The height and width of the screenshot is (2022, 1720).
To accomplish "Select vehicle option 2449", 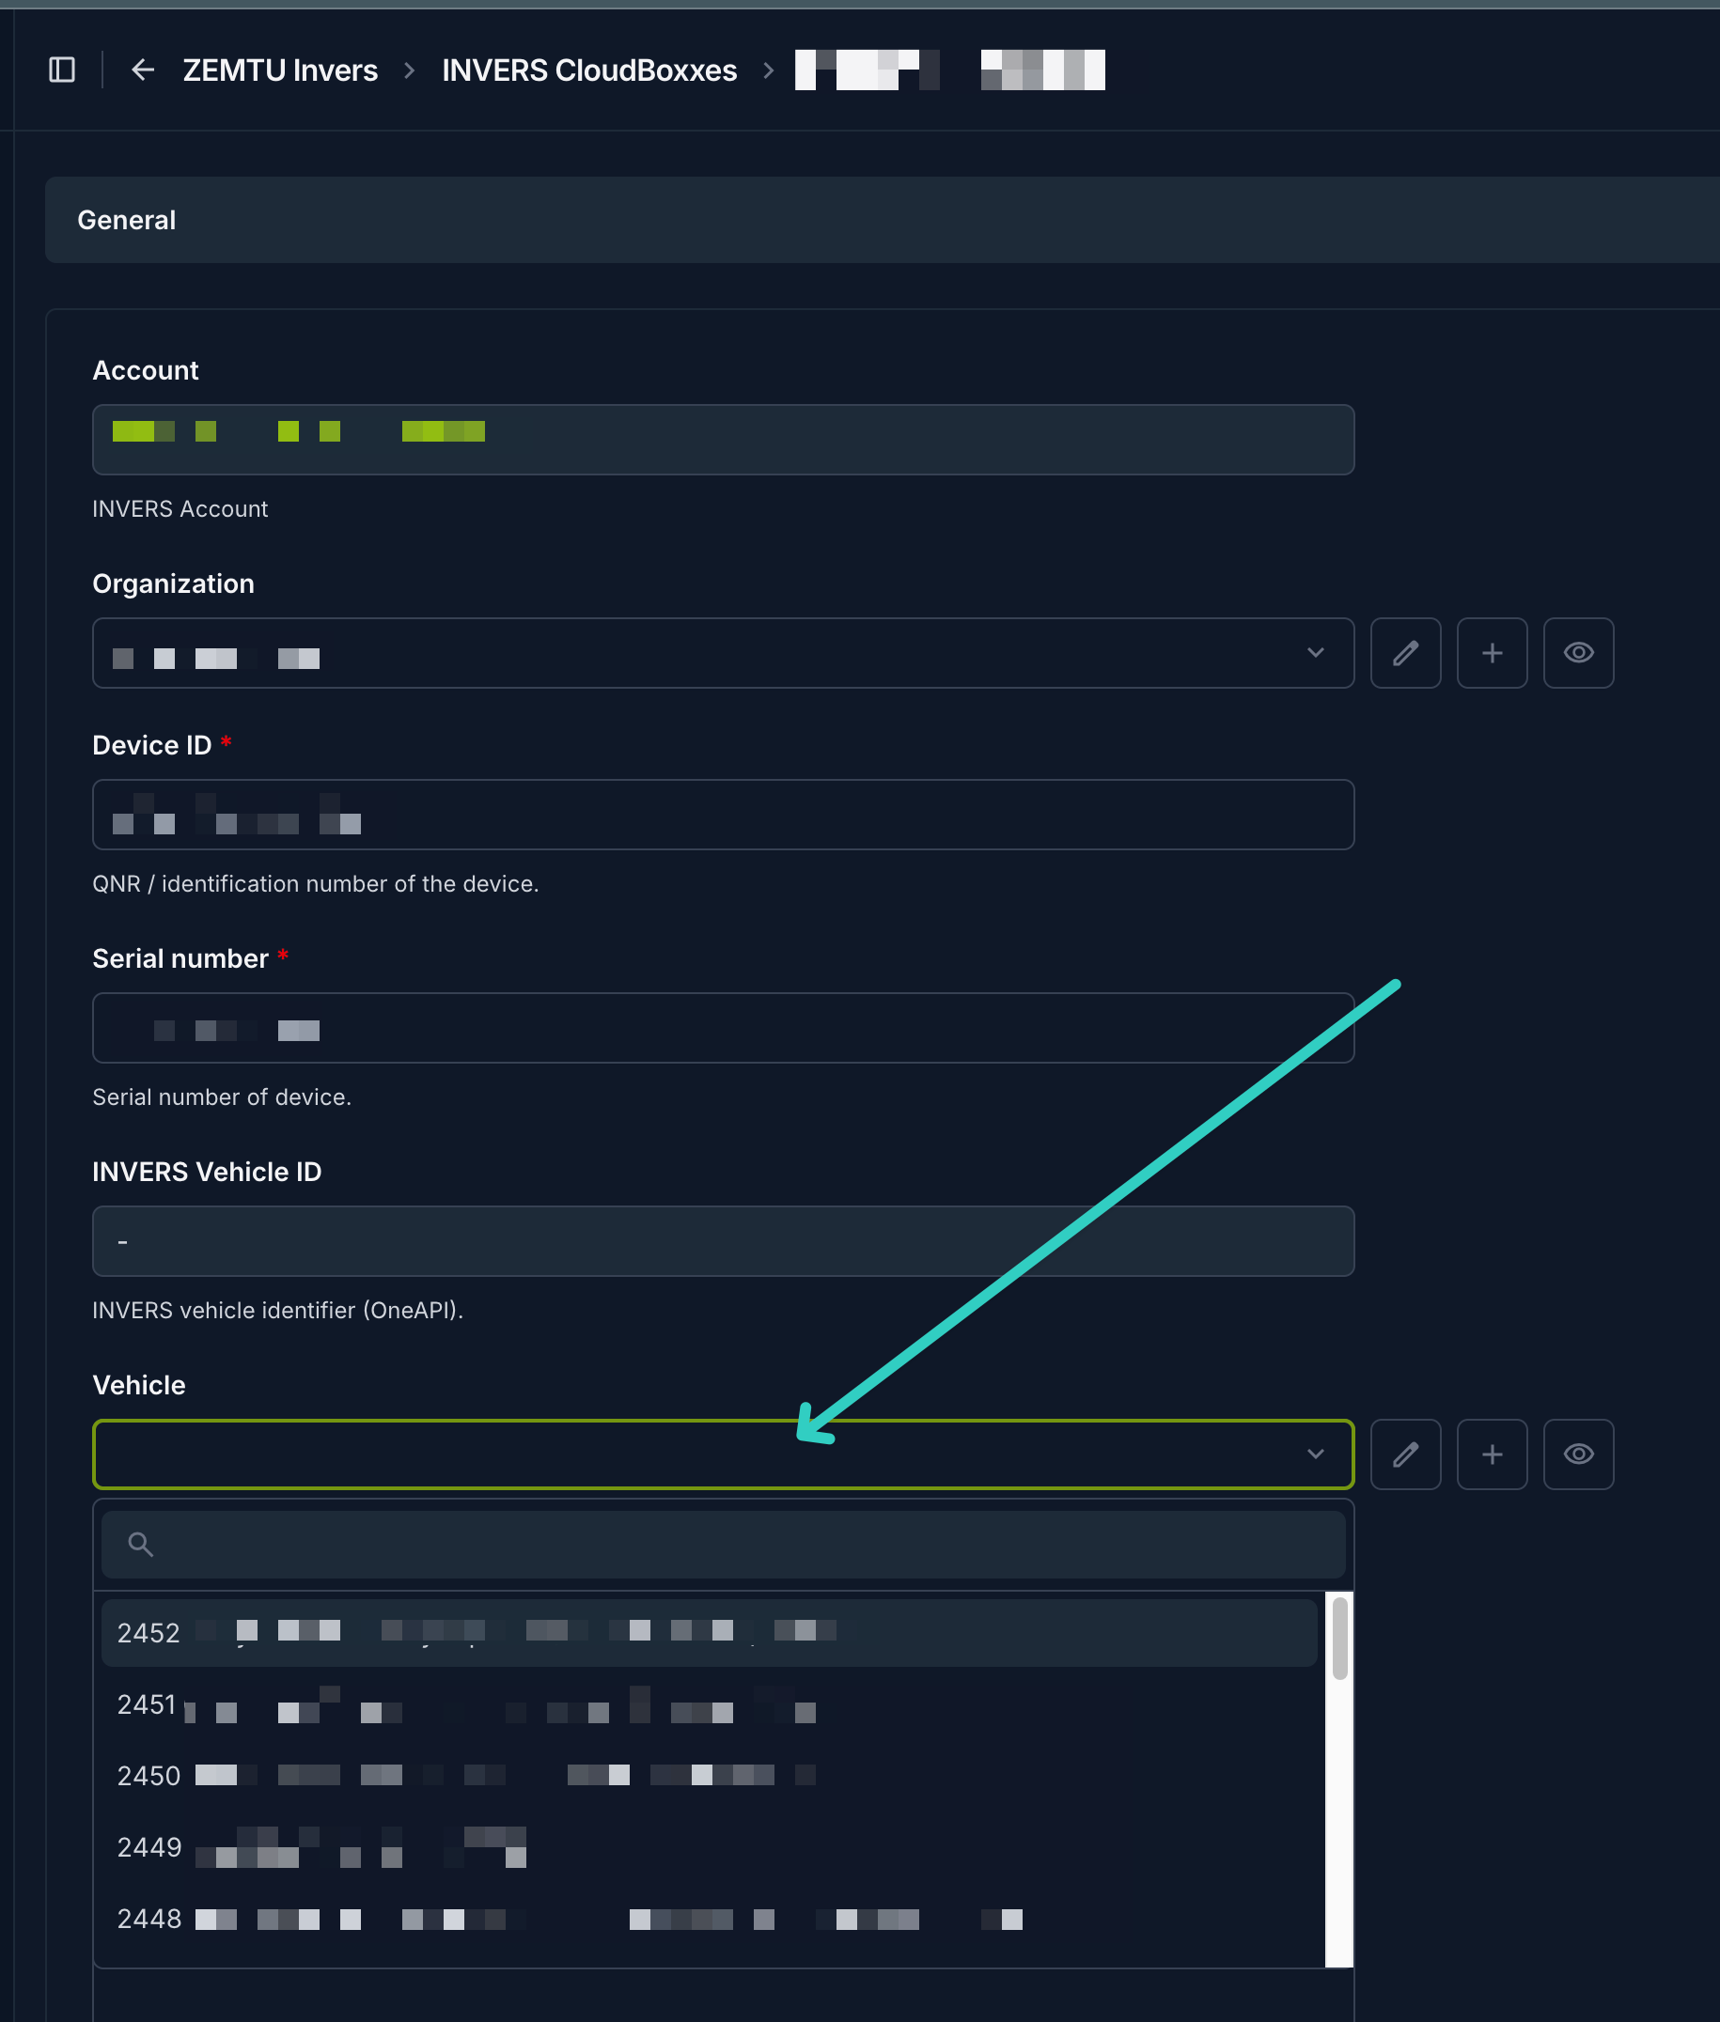I will click(709, 1847).
